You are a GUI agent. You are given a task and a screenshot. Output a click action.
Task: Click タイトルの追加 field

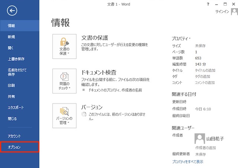205,70
